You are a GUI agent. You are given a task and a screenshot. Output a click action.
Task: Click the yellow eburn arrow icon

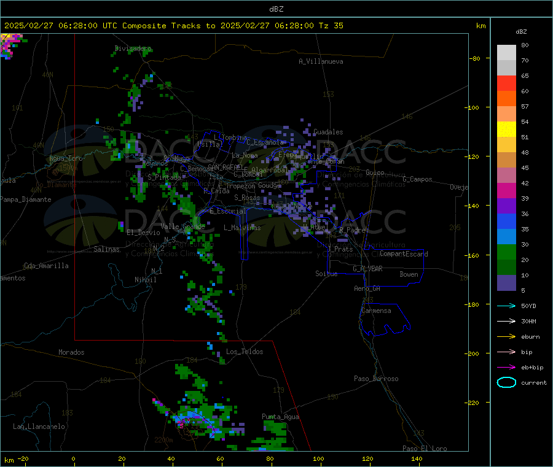[506, 336]
